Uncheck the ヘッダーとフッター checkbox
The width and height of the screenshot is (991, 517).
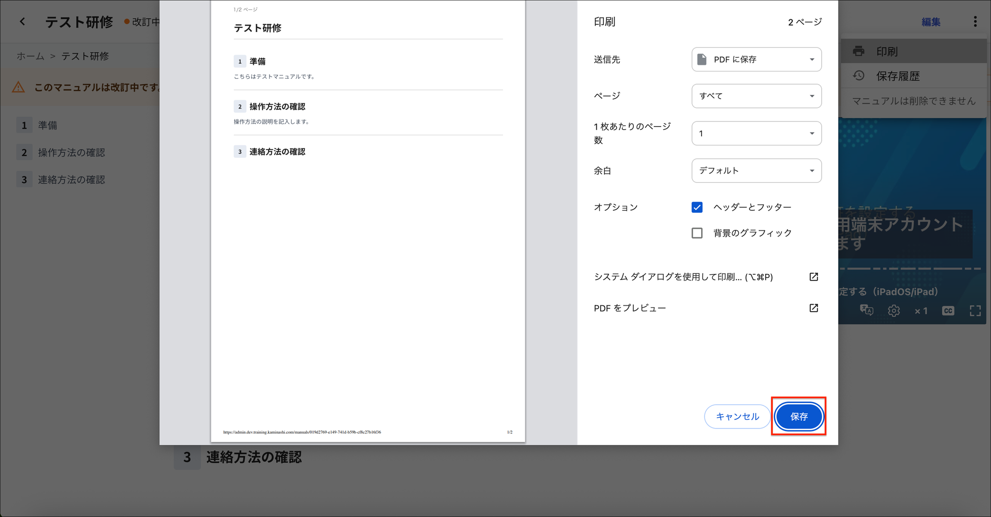click(x=697, y=207)
